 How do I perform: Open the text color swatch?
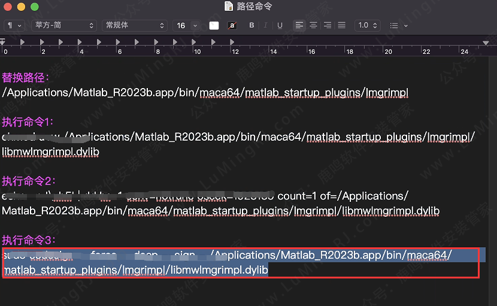[214, 25]
